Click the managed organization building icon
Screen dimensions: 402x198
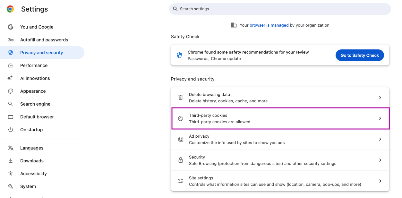click(234, 25)
